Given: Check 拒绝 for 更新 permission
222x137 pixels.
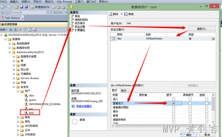Looking at the screenshot, I should pyautogui.click(x=207, y=116).
